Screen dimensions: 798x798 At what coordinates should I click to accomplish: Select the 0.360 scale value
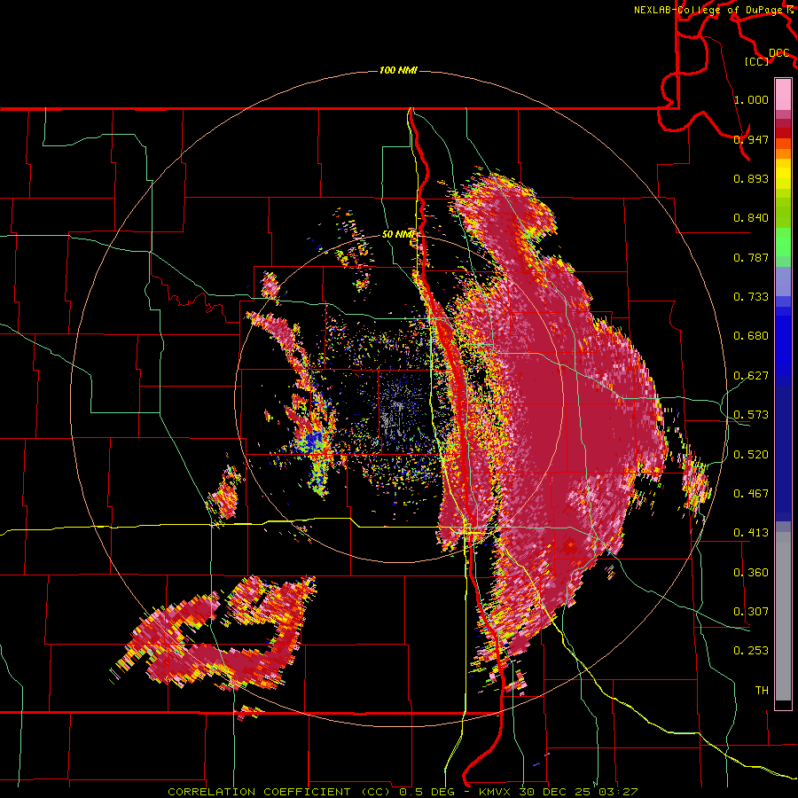(x=751, y=573)
